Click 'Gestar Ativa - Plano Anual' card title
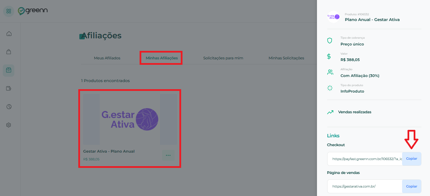Screen dimensions: 430x196 (109, 151)
